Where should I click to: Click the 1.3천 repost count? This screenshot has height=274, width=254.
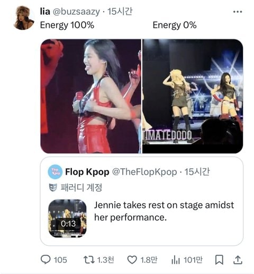pos(105,260)
